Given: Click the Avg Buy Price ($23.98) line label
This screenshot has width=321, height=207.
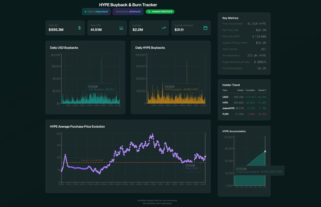Looking at the screenshot, I should (92, 160).
